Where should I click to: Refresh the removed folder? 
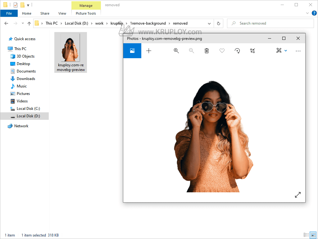219,23
